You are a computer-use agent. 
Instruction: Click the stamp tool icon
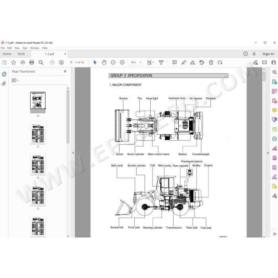tap(202, 62)
